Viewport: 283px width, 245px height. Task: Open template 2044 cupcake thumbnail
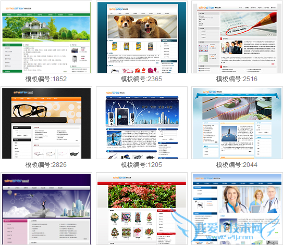coord(237,123)
